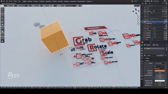
Task: Open the orange Base Color swatch
Action: [160, 71]
